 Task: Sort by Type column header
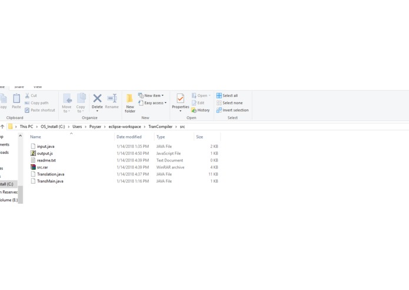161,137
